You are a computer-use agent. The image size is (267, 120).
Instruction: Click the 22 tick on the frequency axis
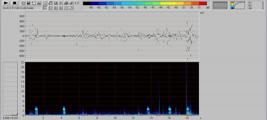[x=22, y=62]
